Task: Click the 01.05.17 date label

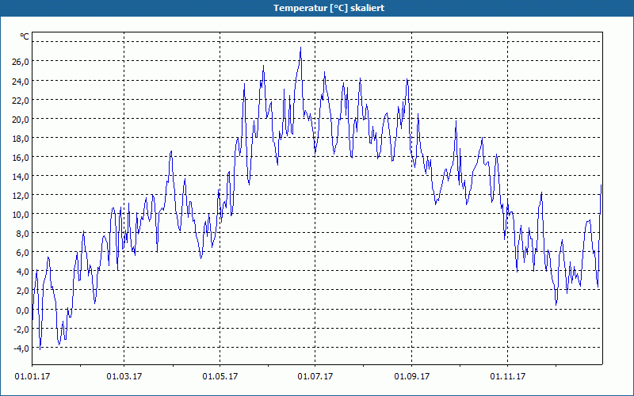Action: pos(220,377)
